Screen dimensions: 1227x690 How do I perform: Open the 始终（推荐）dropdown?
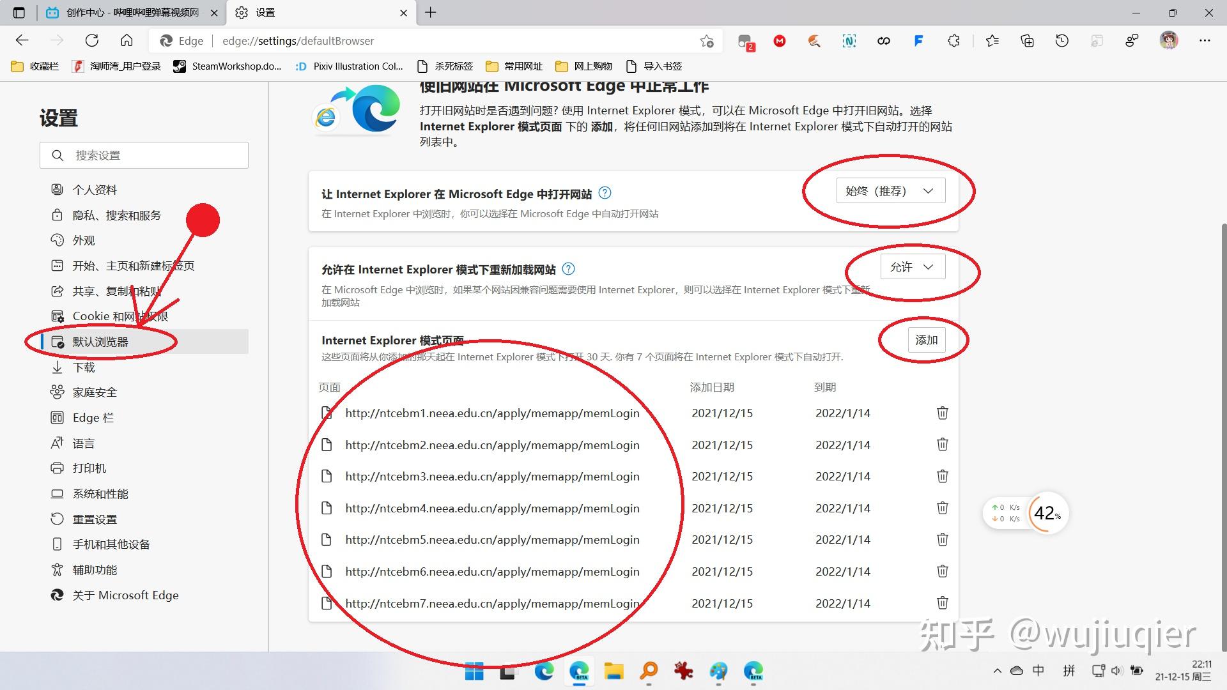(x=890, y=191)
